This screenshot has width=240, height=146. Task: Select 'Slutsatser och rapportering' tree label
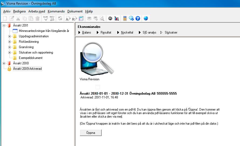tap(36, 52)
